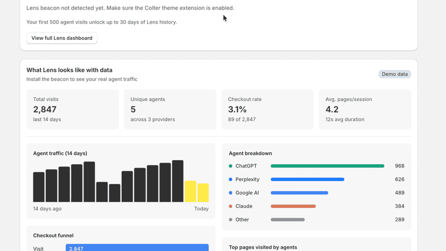Select the Total visits stat card
Image resolution: width=446 pixels, height=251 pixels.
click(x=73, y=109)
